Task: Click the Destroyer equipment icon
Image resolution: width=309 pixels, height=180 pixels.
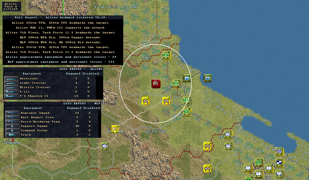Action: pyautogui.click(x=11, y=79)
